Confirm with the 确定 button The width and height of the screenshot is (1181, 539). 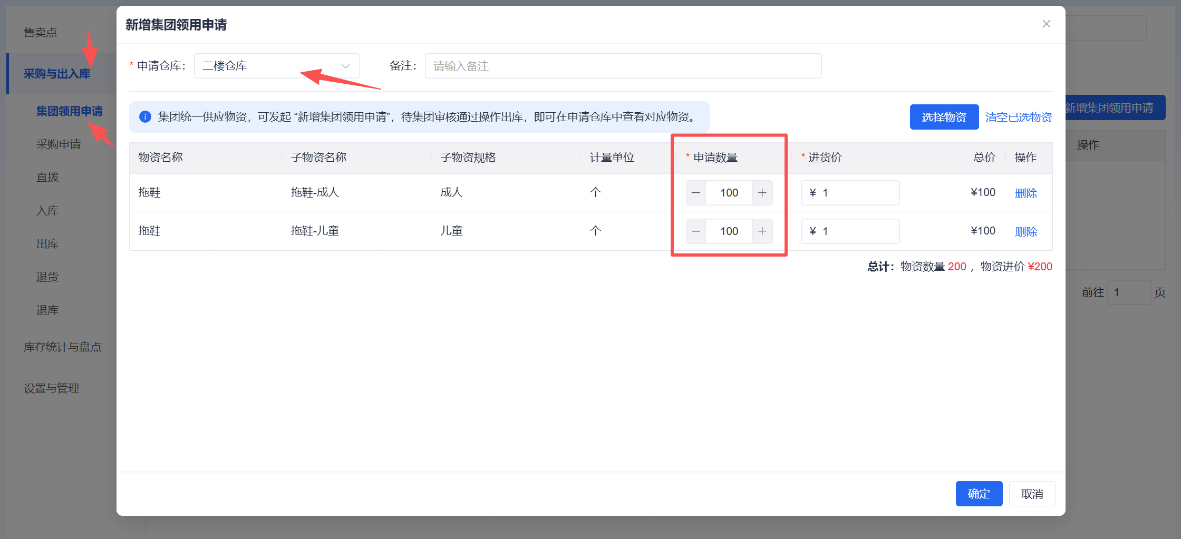coord(979,494)
